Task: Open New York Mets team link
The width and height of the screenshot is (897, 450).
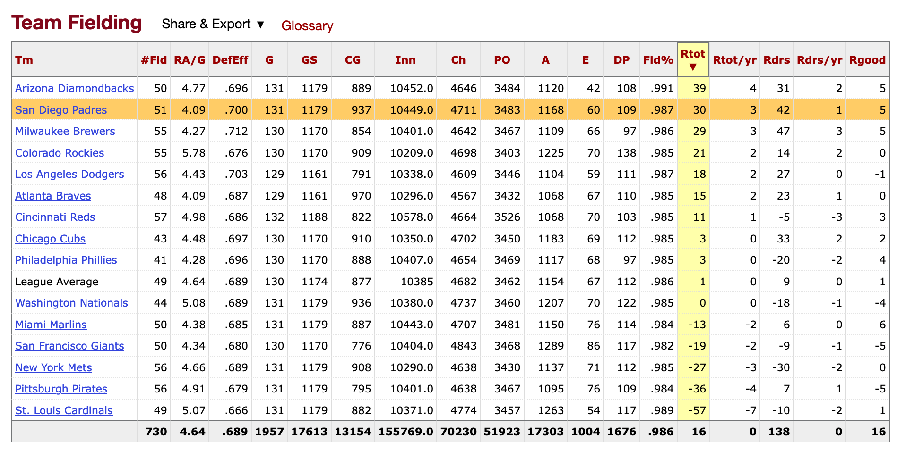Action: 53,367
